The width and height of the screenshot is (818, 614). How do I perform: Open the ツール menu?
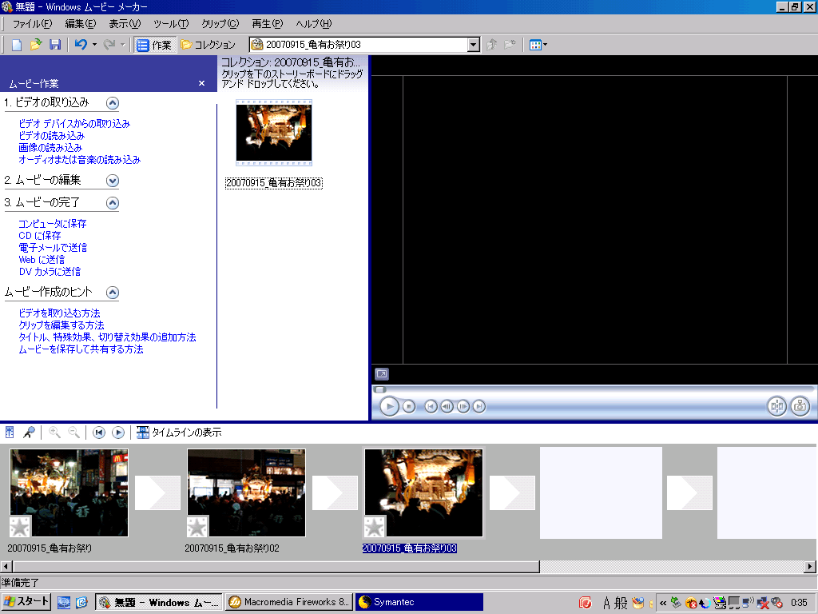pyautogui.click(x=171, y=24)
